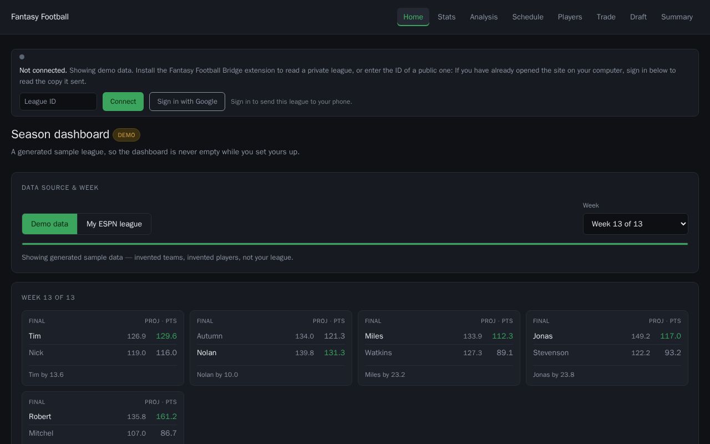This screenshot has height=444, width=710.
Task: Click the 'DATA SOURCE & WEEK' section label
Action: (60, 188)
